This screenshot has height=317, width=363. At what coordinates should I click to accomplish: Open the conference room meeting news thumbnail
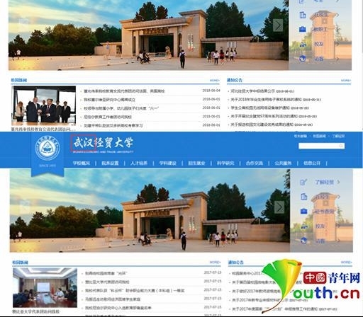coord(45,287)
